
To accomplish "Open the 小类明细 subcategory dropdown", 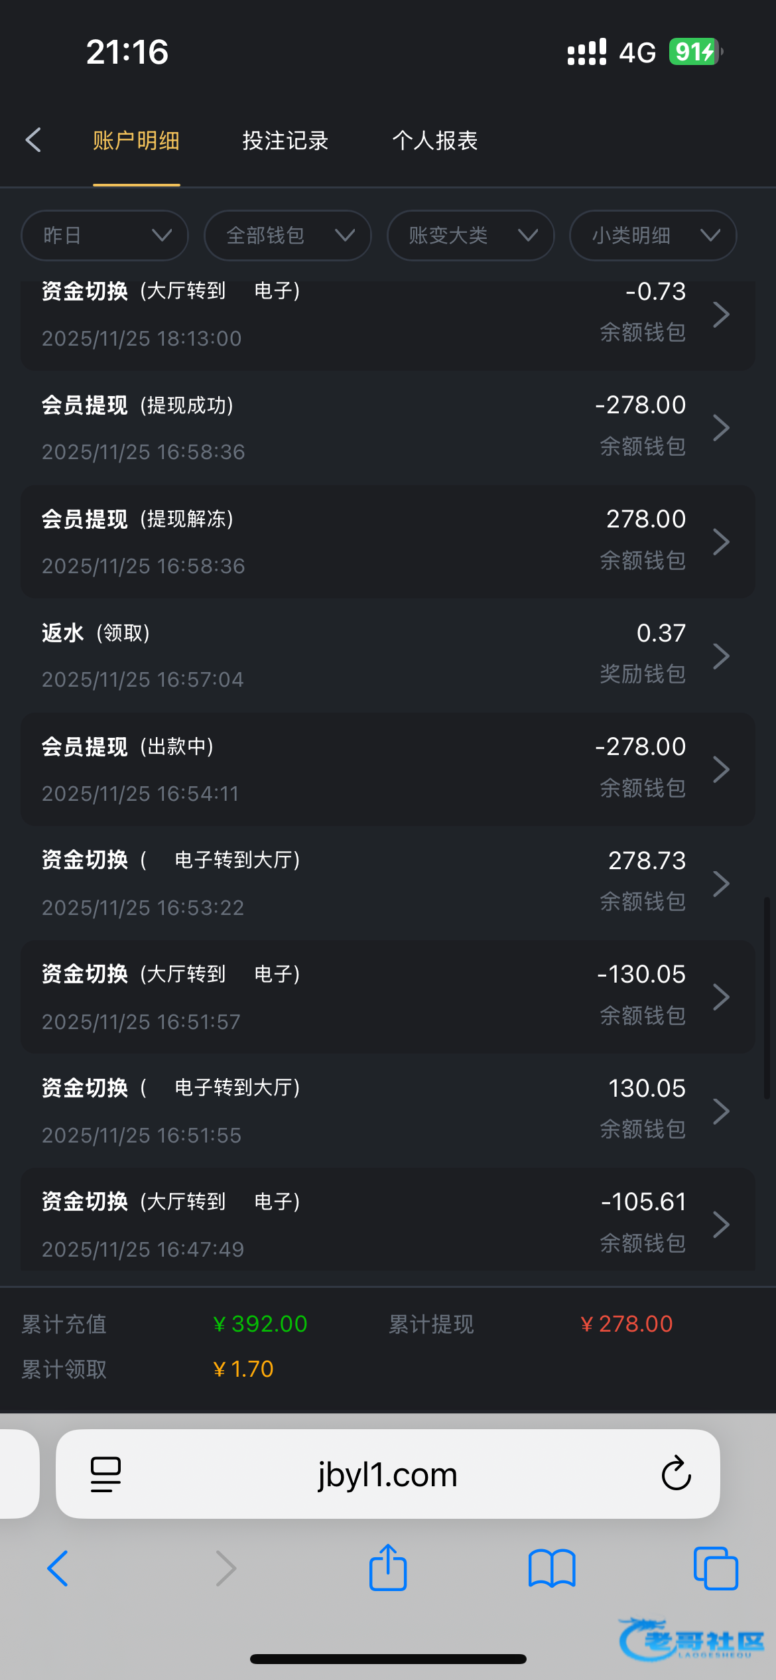I will 653,236.
